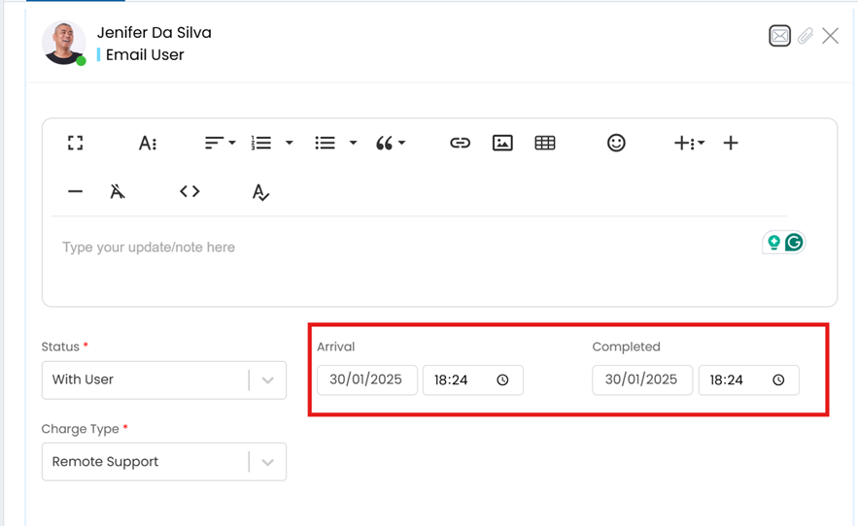The width and height of the screenshot is (858, 526).
Task: Insert a hyperlink with the link icon
Action: coord(460,143)
